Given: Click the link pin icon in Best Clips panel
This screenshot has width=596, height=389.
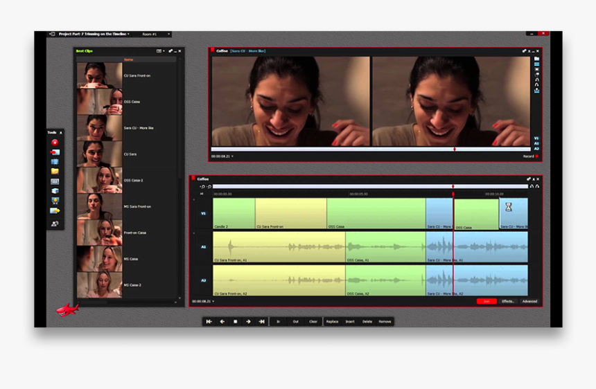Looking at the screenshot, I should tap(170, 51).
